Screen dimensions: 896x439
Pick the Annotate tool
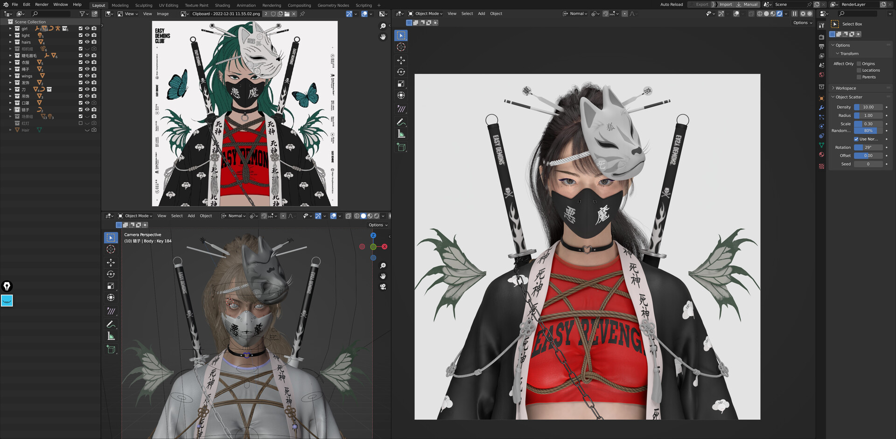(400, 122)
